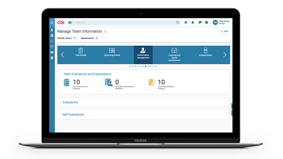Viewport: 283px width, 159px height.
Task: Click the Back button
Action: 224,31
